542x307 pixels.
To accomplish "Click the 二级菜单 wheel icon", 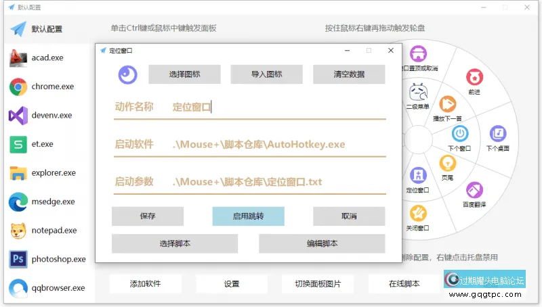I will click(418, 92).
